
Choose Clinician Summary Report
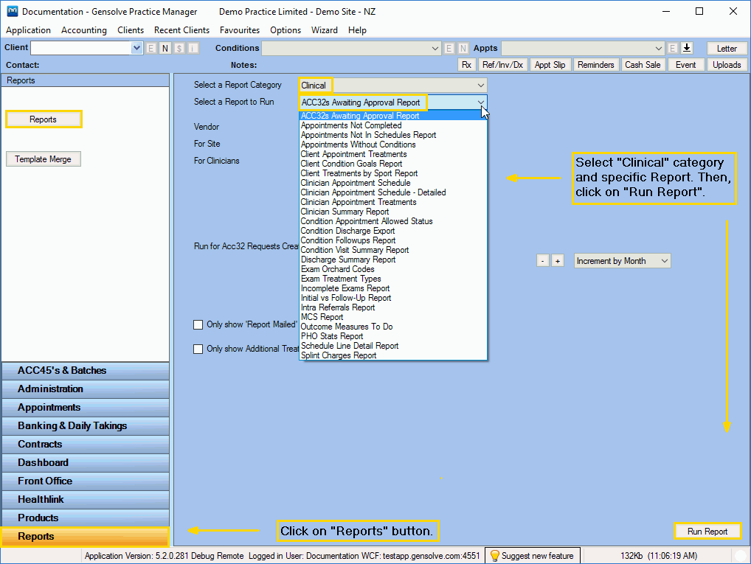point(392,212)
